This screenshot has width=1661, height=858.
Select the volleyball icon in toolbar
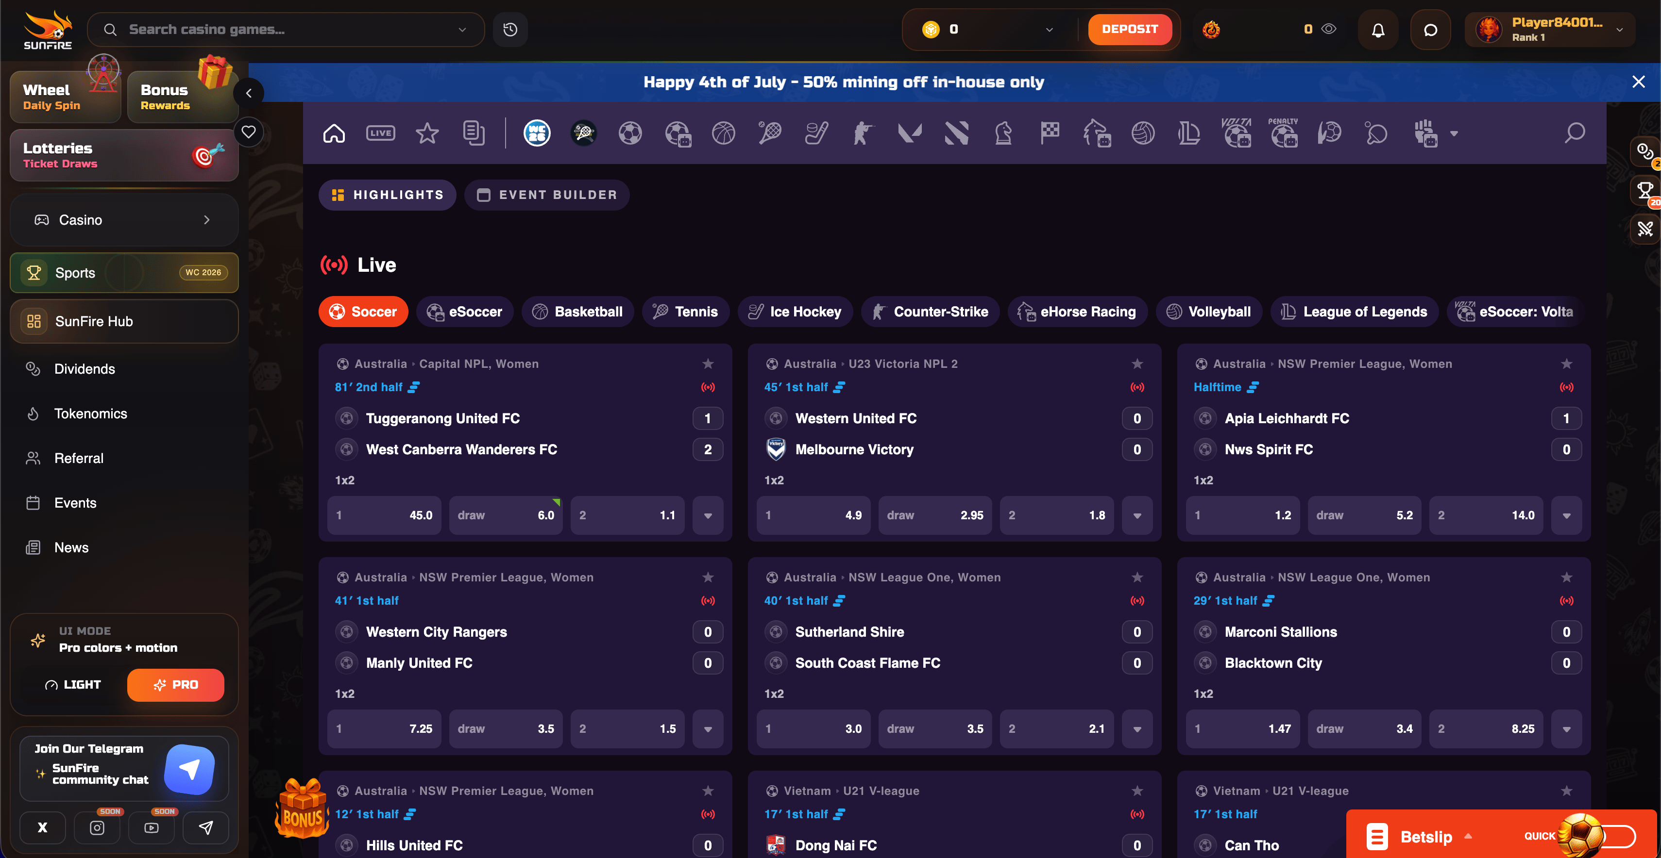click(1143, 133)
